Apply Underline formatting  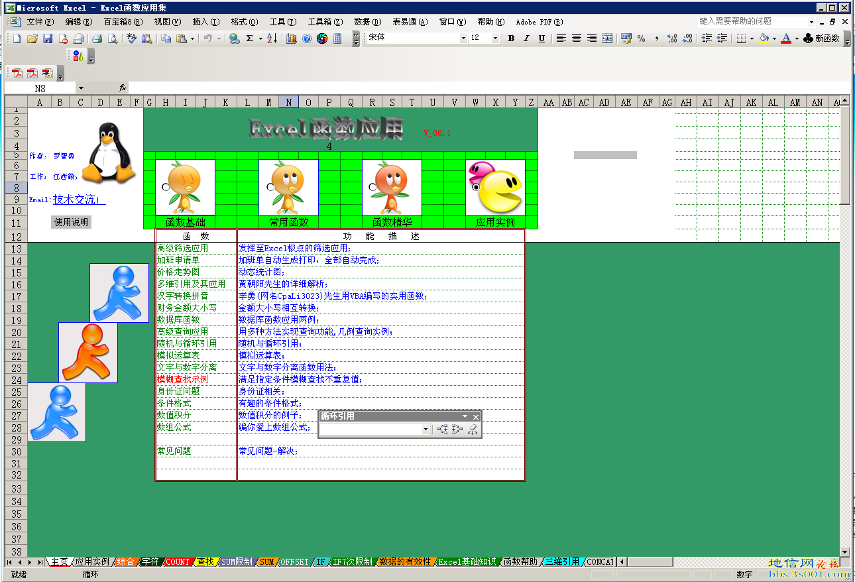[541, 38]
